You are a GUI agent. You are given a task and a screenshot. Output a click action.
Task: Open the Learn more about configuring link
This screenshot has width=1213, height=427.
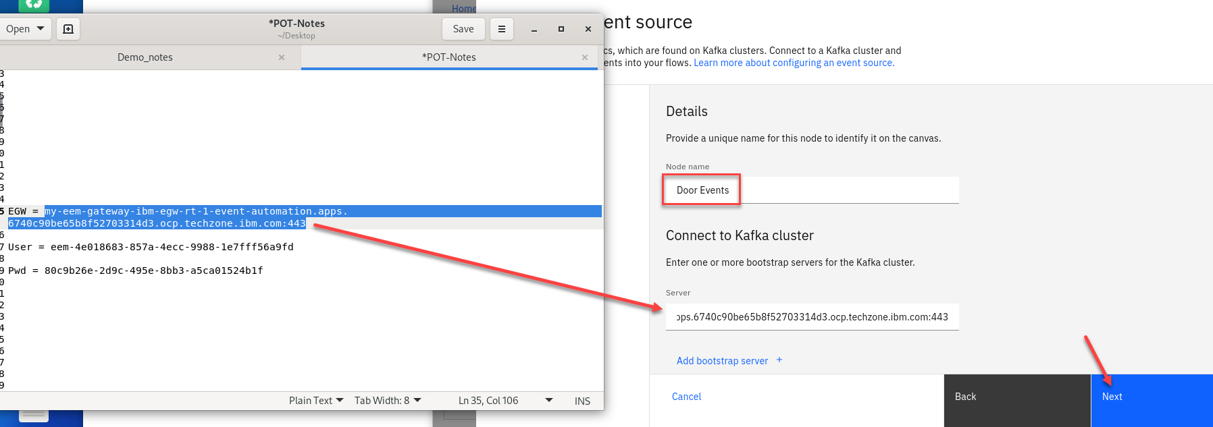tap(794, 63)
